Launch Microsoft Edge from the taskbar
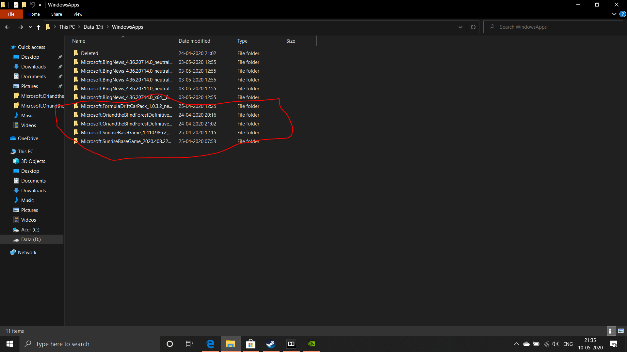 (x=210, y=344)
